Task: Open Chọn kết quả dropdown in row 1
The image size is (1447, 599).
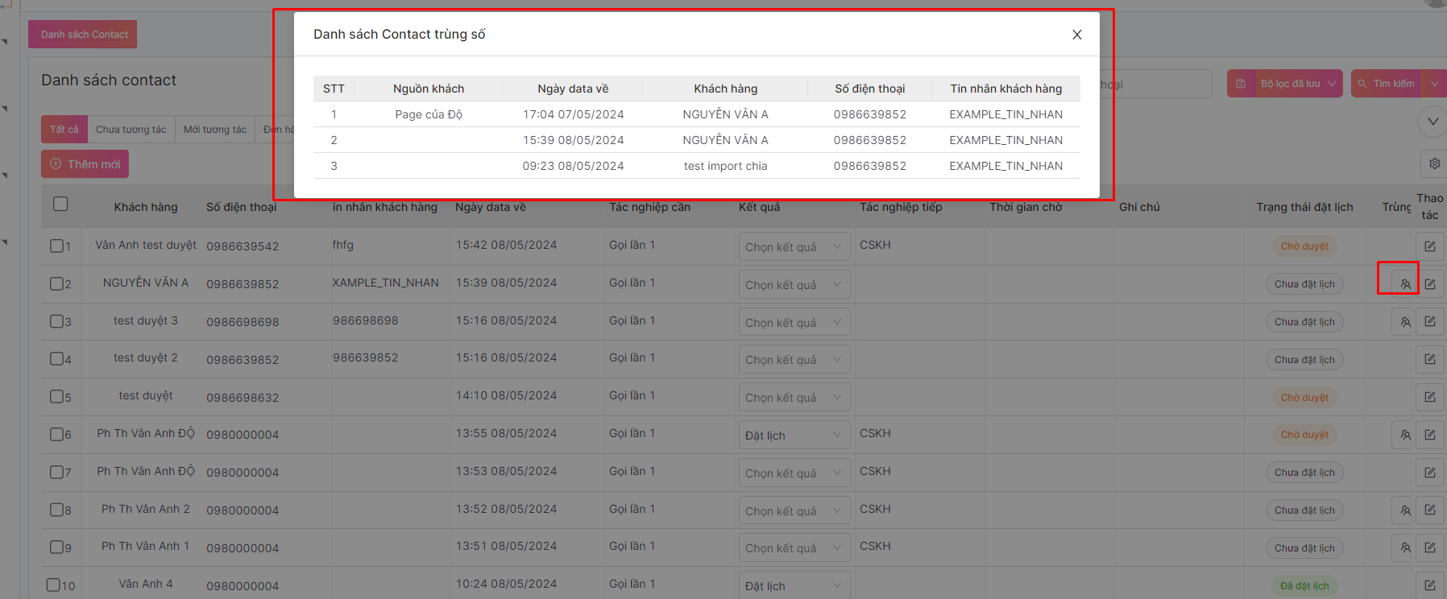Action: 794,247
